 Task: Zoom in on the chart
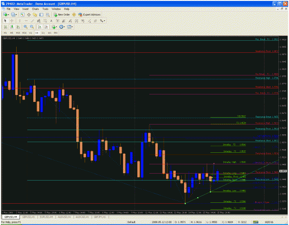tap(25, 27)
